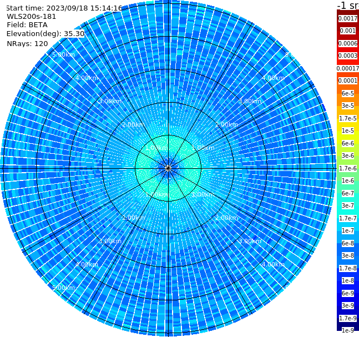
Task: Select the 0.00017 colorbar tick label
Action: pos(348,68)
